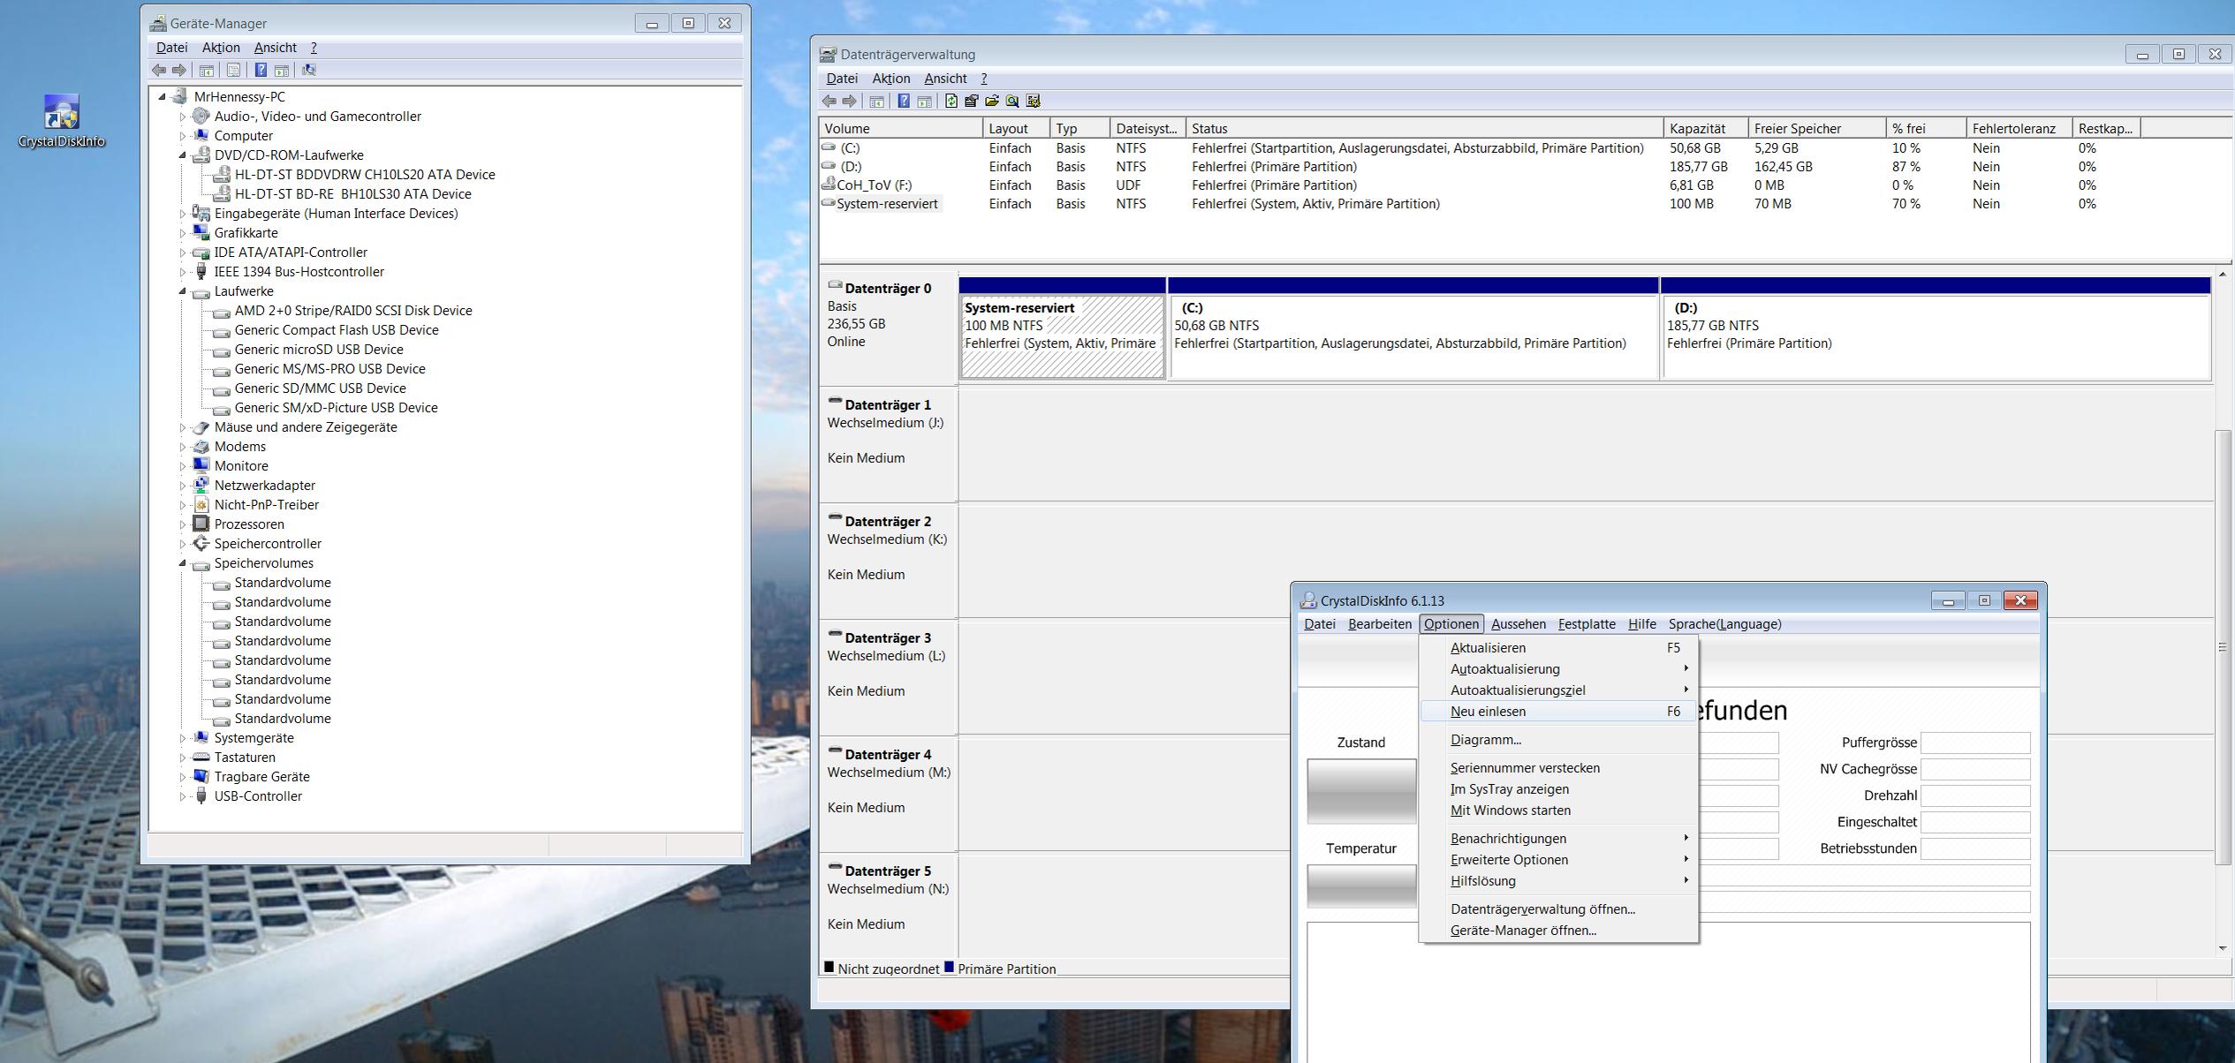Screen dimensions: 2235x1063
Task: Click the blue help icon in Geräte-Manager toolbar
Action: click(x=261, y=71)
